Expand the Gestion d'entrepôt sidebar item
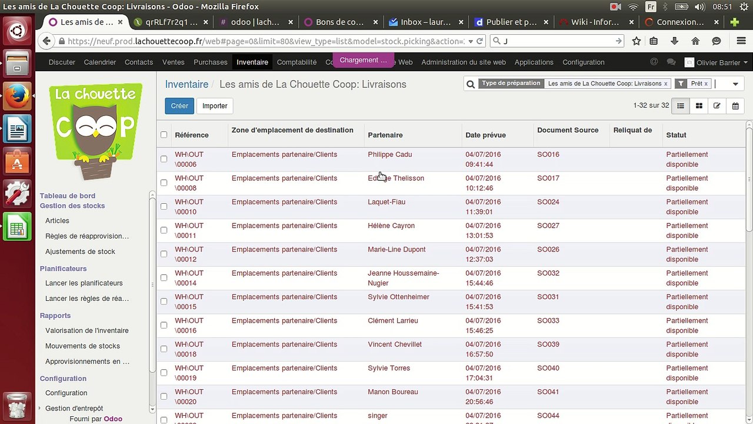The image size is (753, 424). click(74, 408)
